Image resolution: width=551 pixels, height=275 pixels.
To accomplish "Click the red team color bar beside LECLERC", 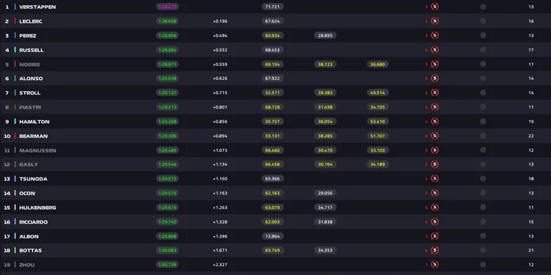I will (15, 21).
